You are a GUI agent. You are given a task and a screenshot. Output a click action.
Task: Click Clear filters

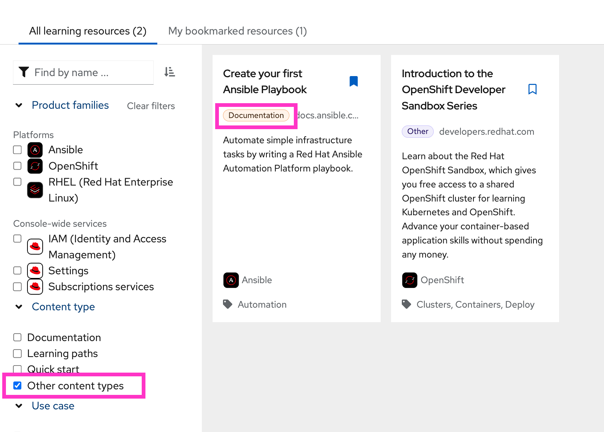pos(151,106)
